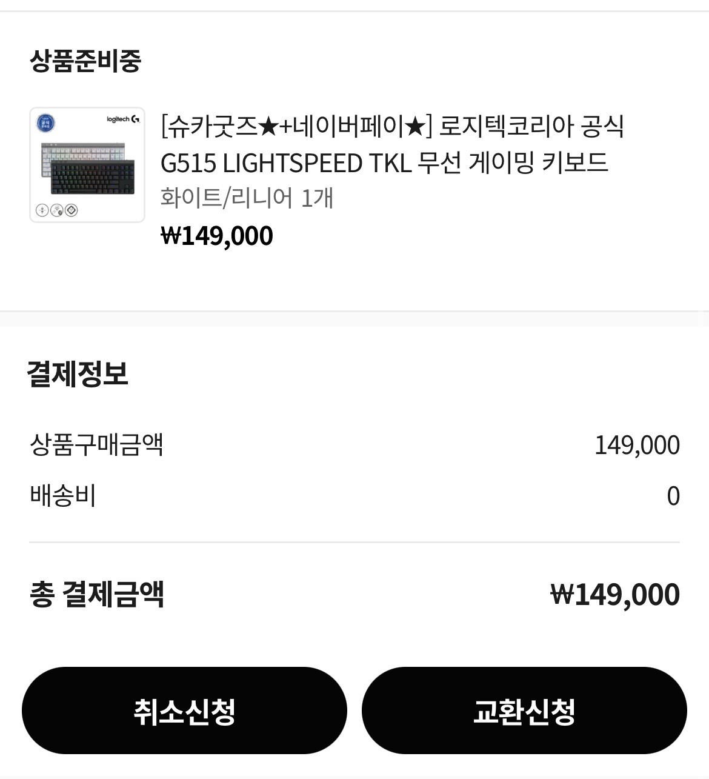Click the 149,000 purchase amount value
Viewport: 709px width, 779px height.
[637, 445]
